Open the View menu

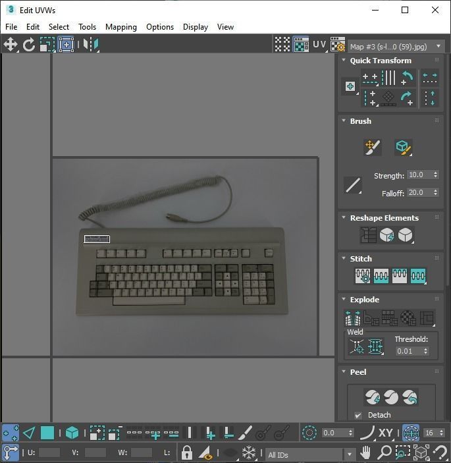[x=225, y=27]
